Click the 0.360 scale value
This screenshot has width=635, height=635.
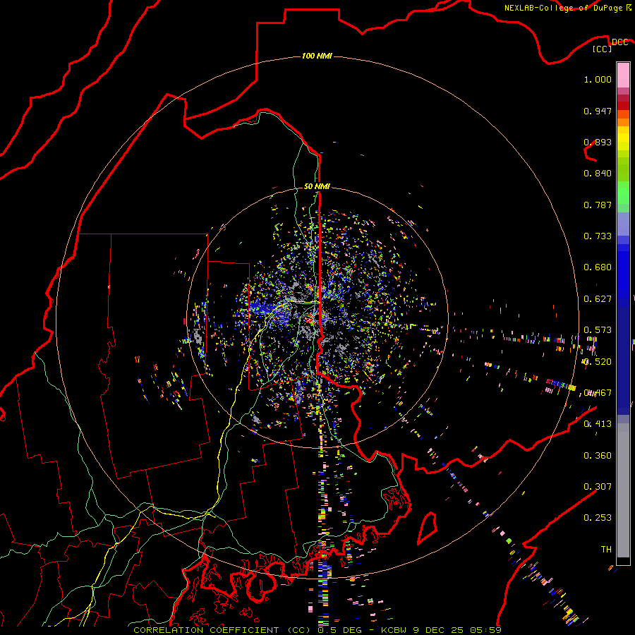pos(598,456)
